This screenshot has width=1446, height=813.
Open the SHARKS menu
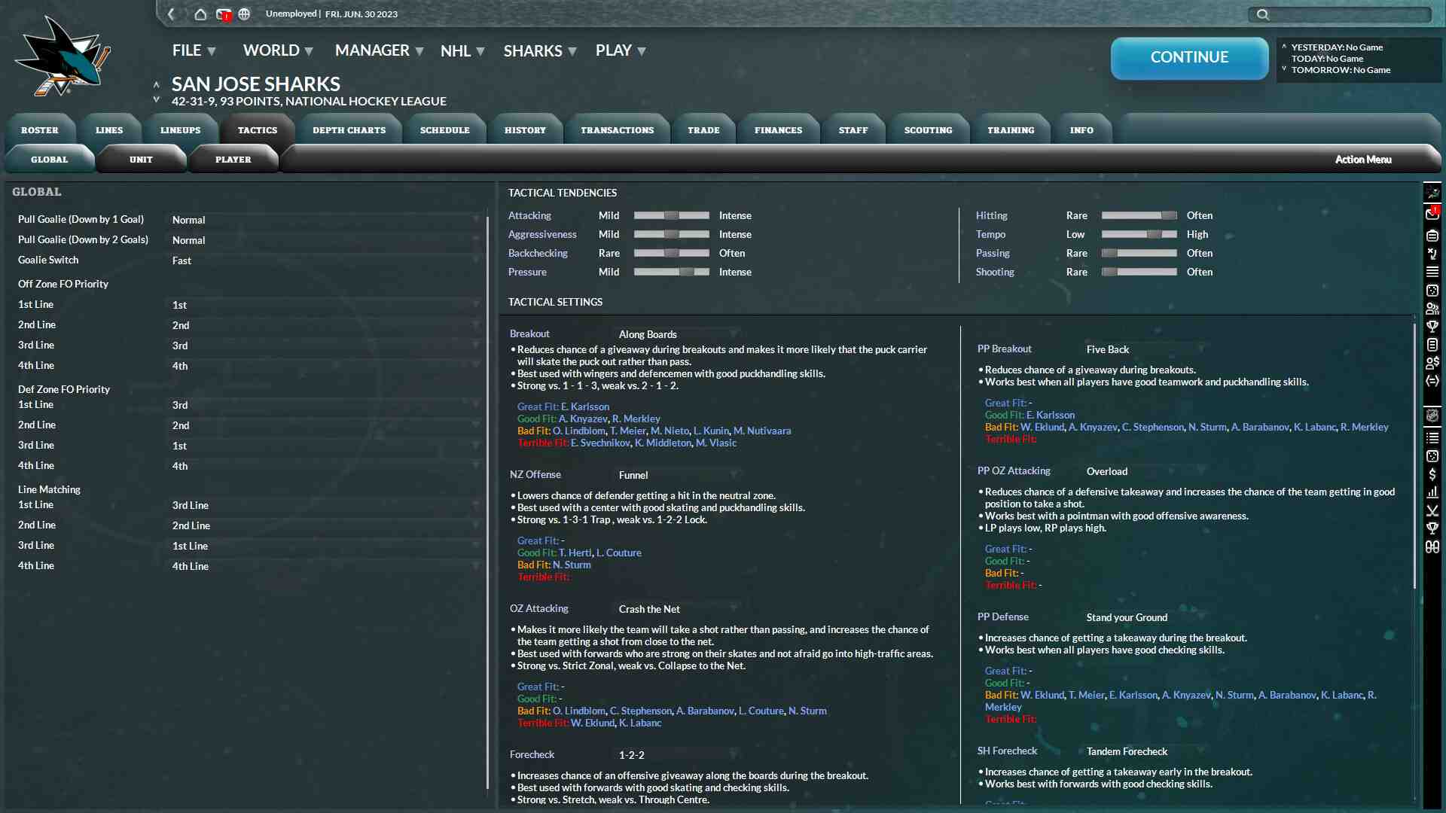tap(540, 50)
